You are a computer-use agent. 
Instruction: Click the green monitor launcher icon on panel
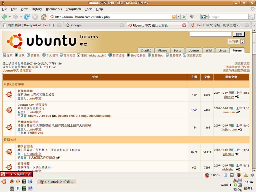(x=24, y=188)
